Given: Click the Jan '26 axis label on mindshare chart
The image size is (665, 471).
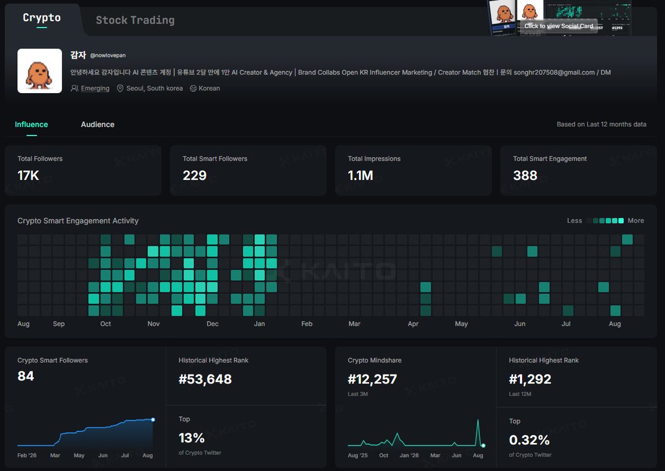Looking at the screenshot, I should click(409, 455).
